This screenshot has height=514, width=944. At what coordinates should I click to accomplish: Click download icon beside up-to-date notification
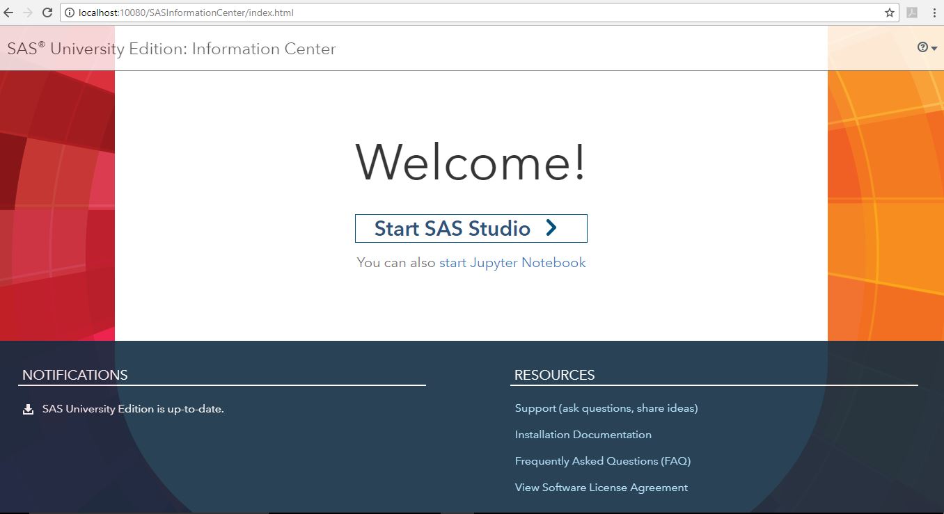[29, 409]
